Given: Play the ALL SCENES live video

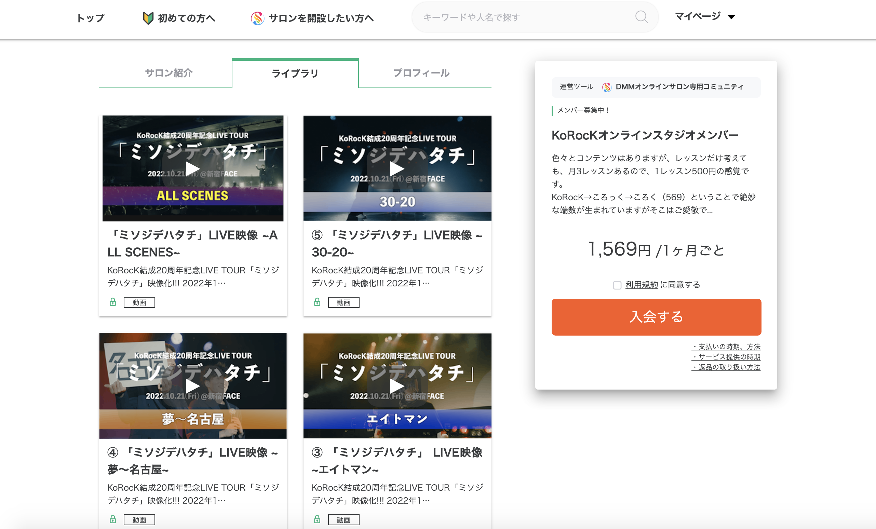Looking at the screenshot, I should click(193, 168).
